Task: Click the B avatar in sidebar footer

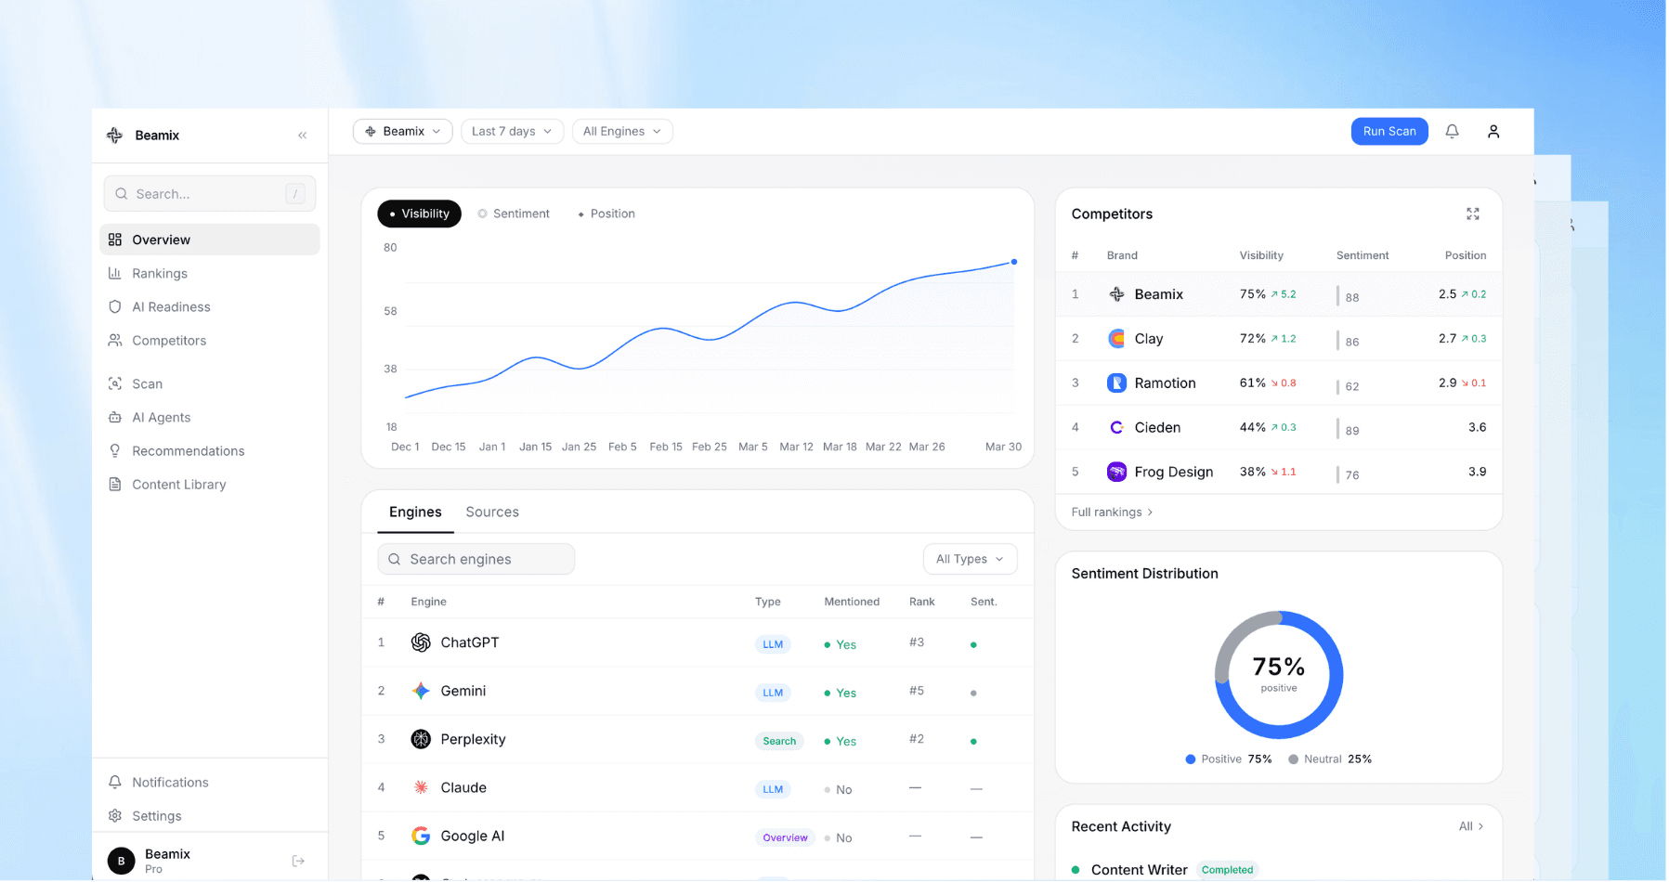Action: pyautogui.click(x=122, y=862)
